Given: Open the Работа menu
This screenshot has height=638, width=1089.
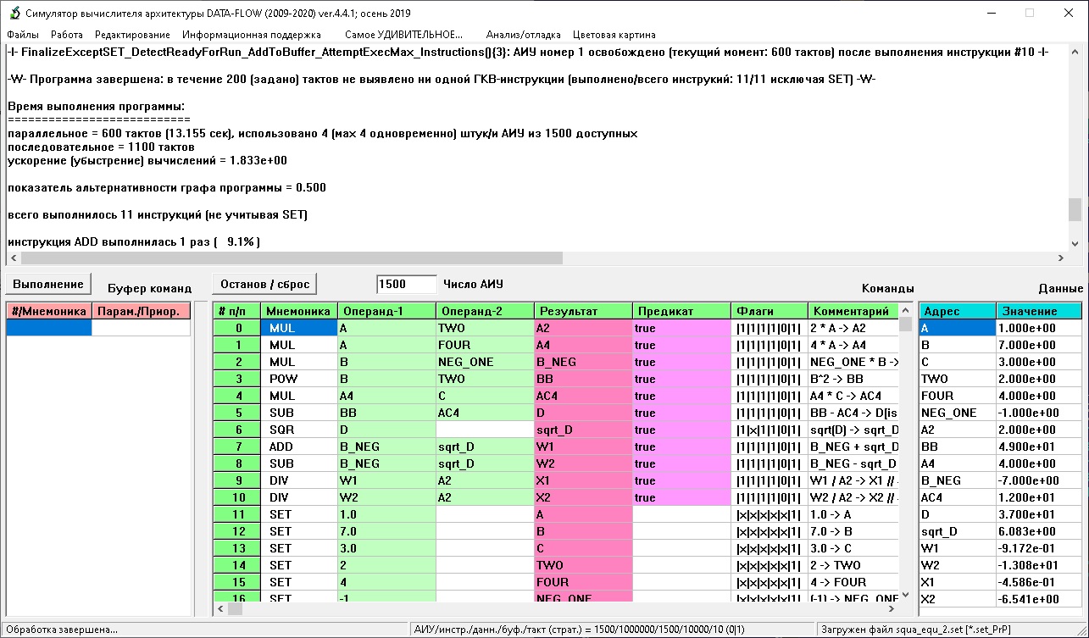Looking at the screenshot, I should pos(67,35).
